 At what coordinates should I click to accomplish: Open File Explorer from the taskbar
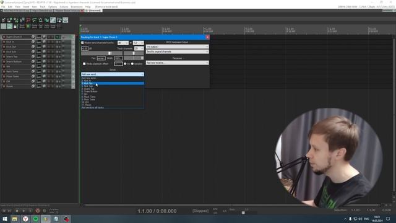tap(15, 219)
